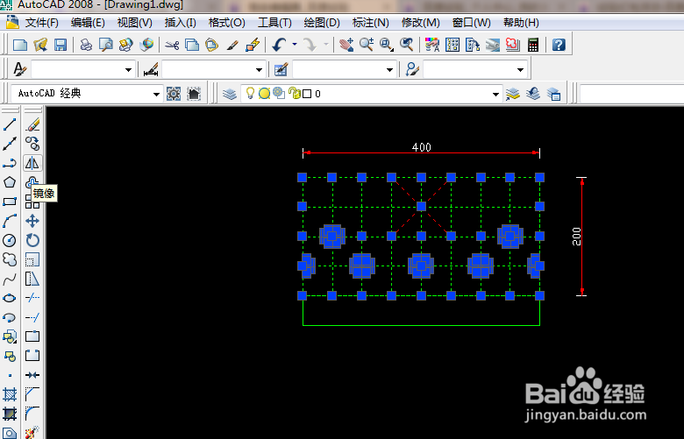684x439 pixels.
Task: Open the 文件(F) menu
Action: tap(41, 23)
